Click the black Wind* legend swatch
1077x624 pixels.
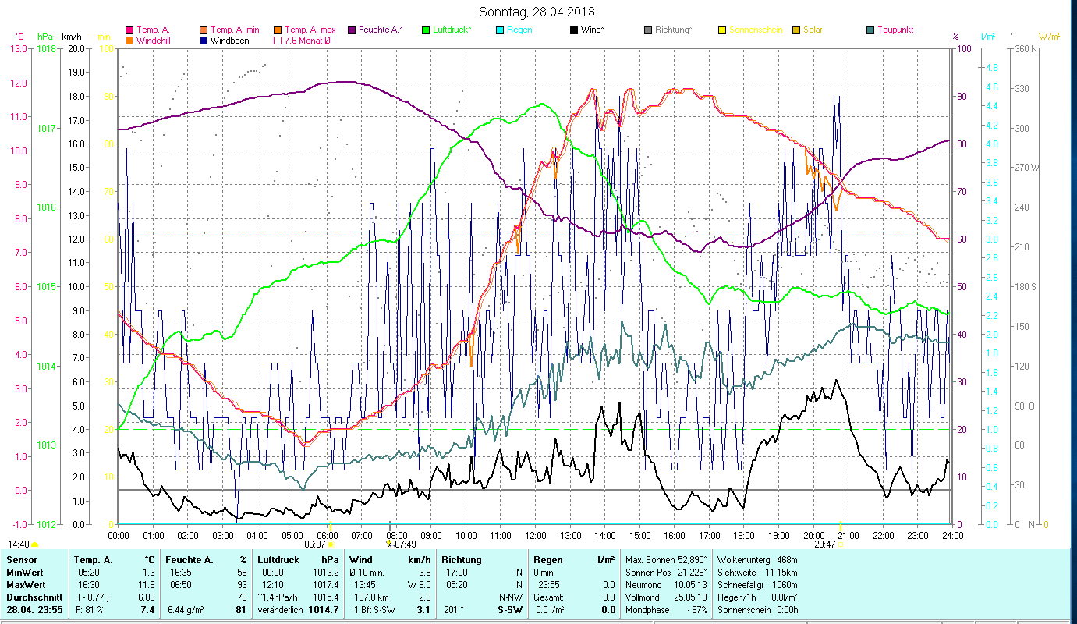[574, 30]
